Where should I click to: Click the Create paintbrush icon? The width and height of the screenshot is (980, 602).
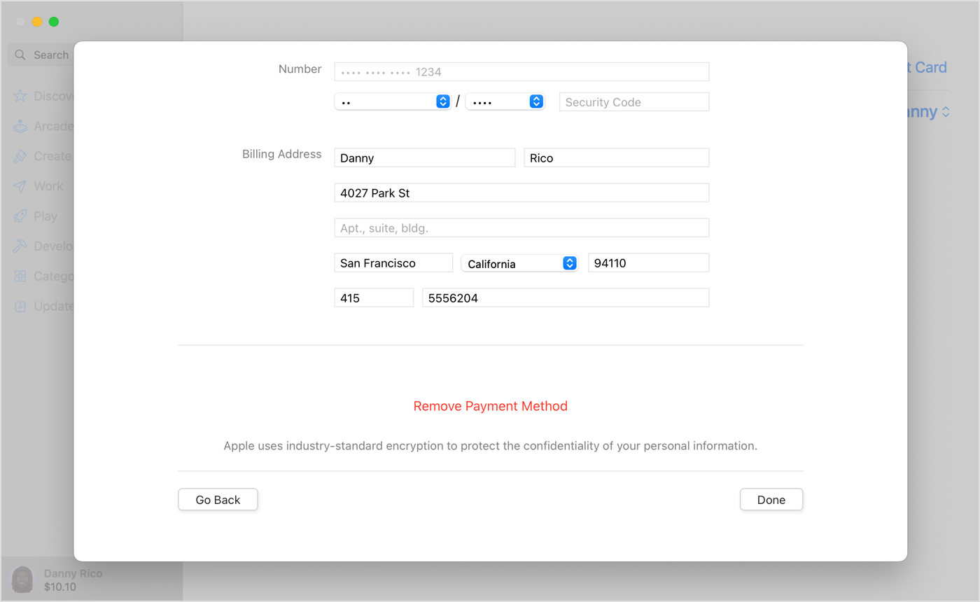[x=20, y=156]
